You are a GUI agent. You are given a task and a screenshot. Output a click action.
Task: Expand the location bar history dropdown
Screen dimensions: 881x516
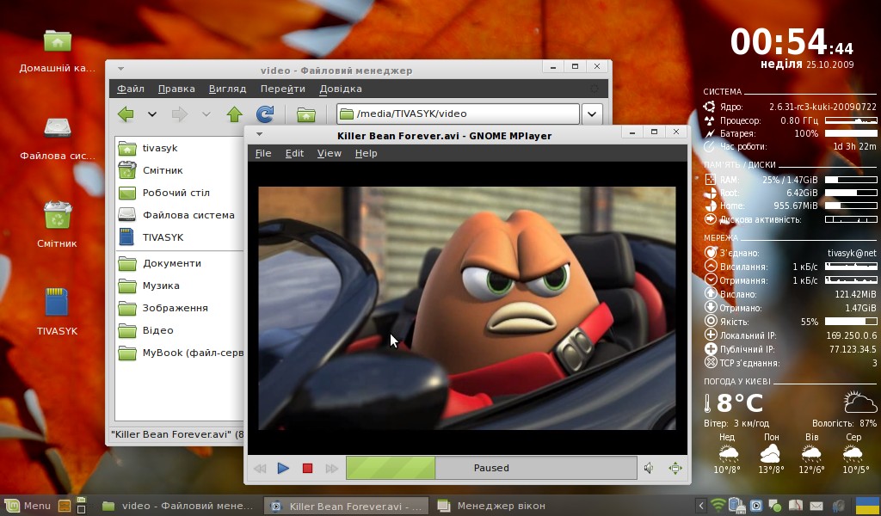pyautogui.click(x=592, y=114)
